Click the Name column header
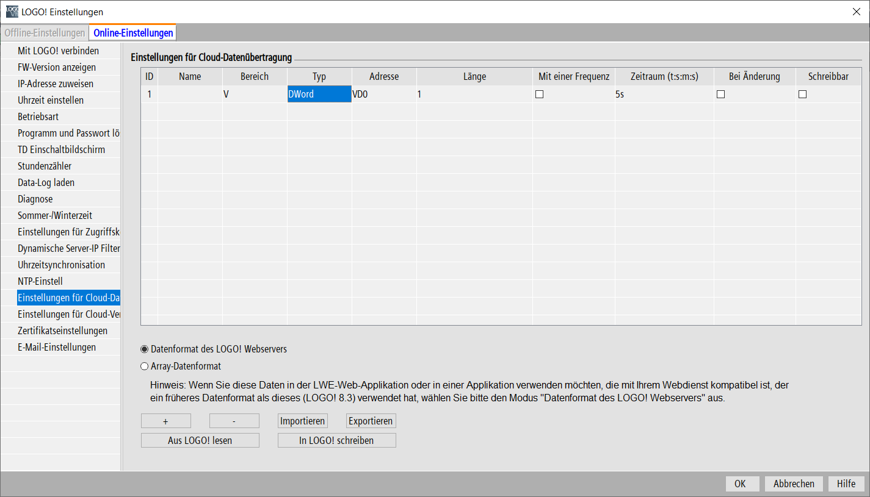 point(190,76)
